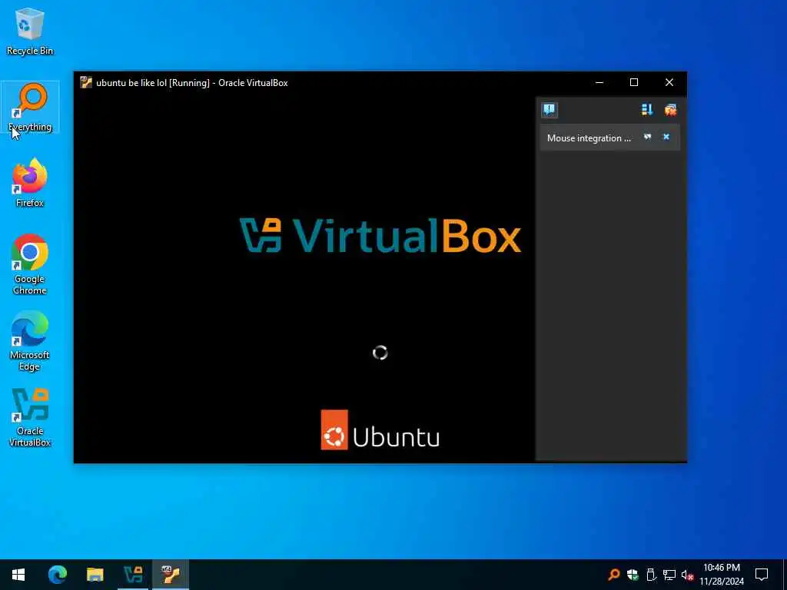This screenshot has height=590, width=787.
Task: Select the Everything desktop shortcut
Action: pyautogui.click(x=30, y=108)
